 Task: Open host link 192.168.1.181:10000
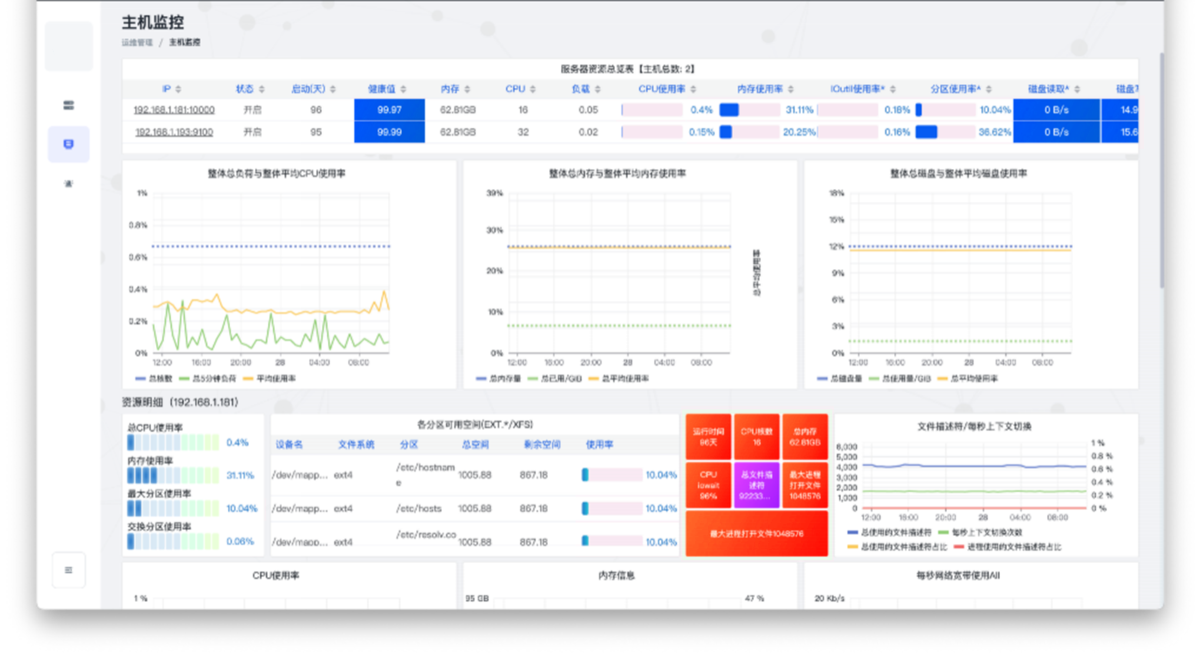coord(174,110)
